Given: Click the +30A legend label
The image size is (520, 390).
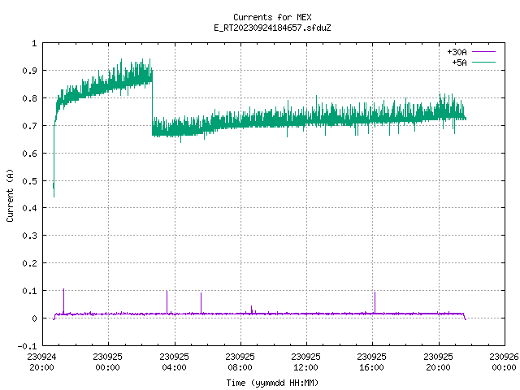Looking at the screenshot, I should [x=457, y=52].
